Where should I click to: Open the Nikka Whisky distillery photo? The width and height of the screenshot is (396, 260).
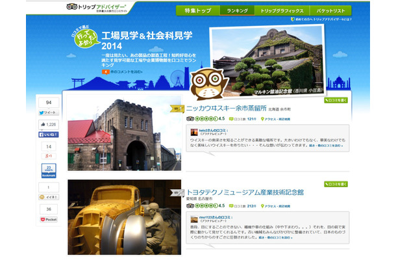click(124, 133)
